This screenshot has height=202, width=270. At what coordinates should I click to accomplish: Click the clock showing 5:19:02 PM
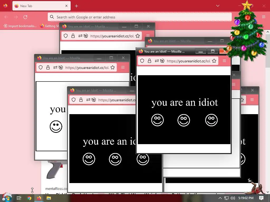[x=246, y=198]
